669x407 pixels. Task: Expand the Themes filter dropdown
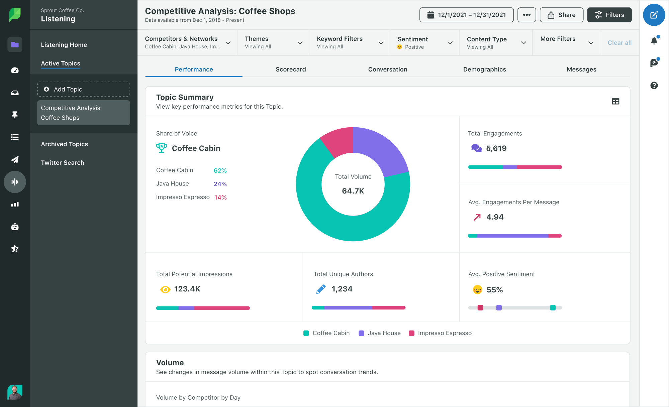300,42
